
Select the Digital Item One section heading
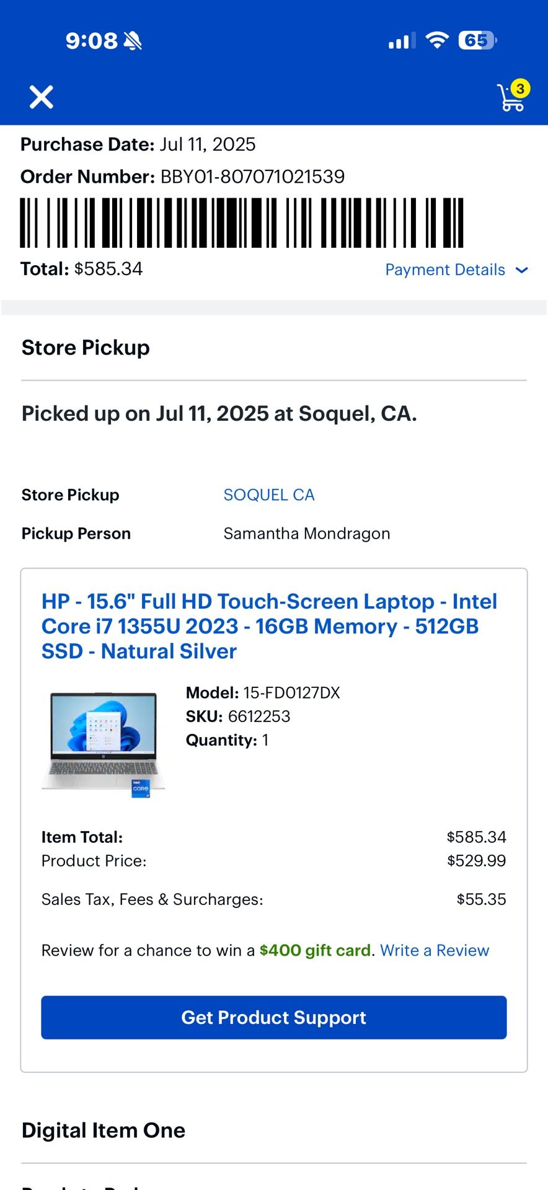(x=103, y=1130)
